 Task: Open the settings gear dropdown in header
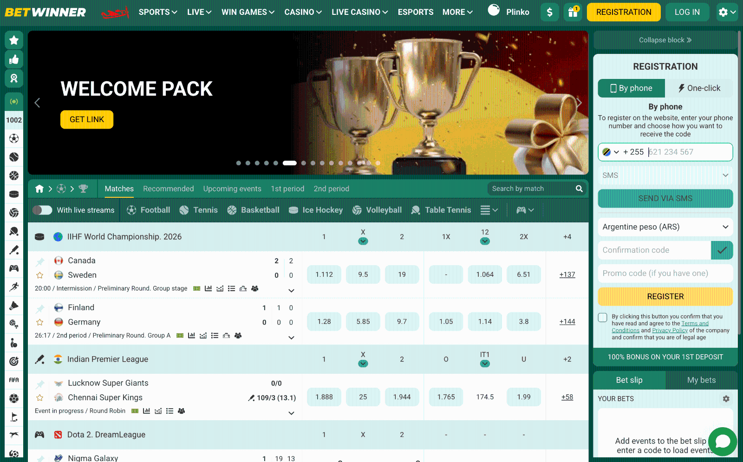[x=727, y=12]
